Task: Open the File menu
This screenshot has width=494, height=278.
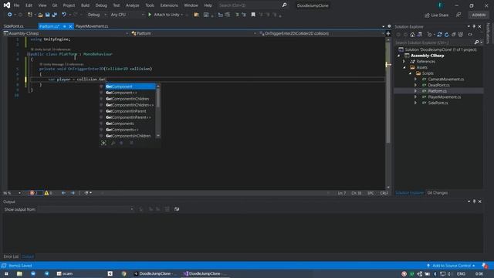Action: [16, 5]
